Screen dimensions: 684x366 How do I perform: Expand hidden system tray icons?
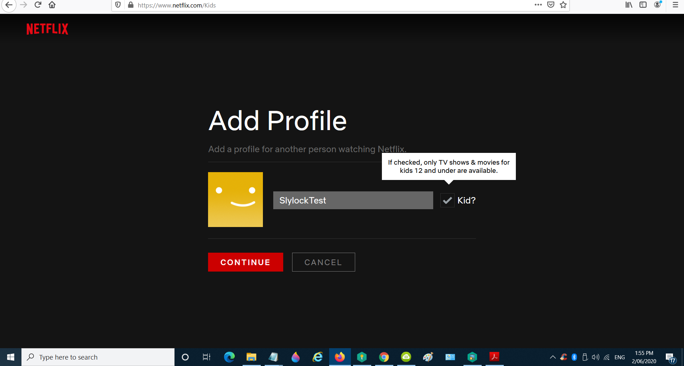pos(553,357)
